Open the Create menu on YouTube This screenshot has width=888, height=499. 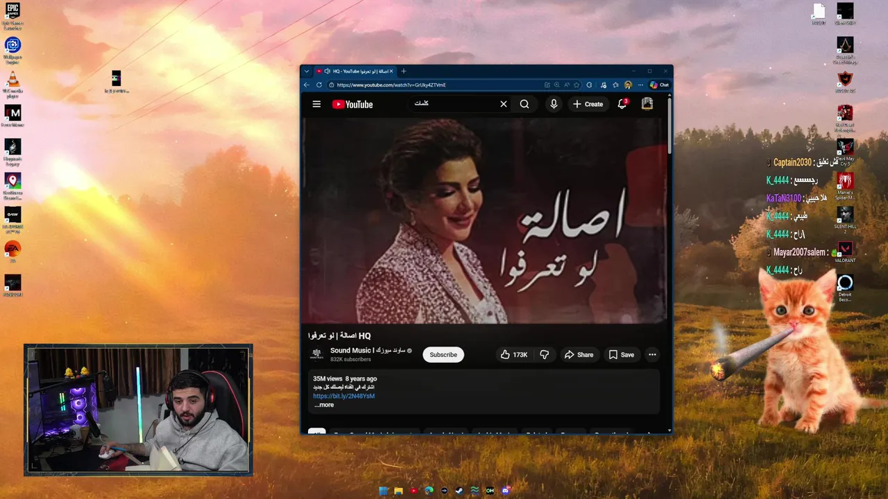point(588,104)
